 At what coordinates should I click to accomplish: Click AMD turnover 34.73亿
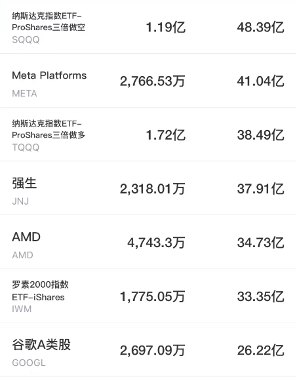click(261, 243)
